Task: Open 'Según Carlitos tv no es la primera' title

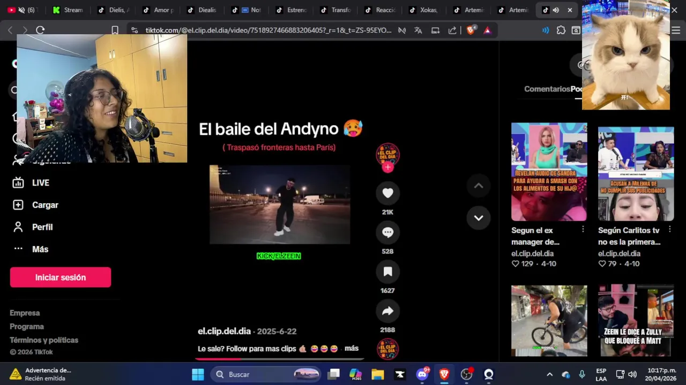Action: tap(629, 236)
